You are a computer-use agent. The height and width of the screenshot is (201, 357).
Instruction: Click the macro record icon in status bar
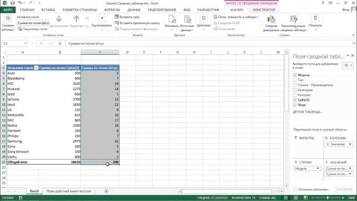click(21, 198)
